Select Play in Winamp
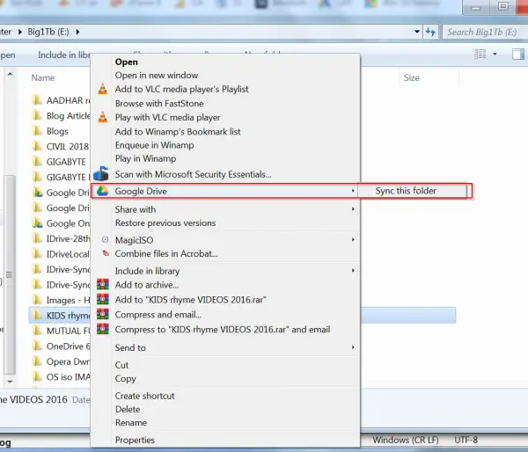The width and height of the screenshot is (528, 452). pyautogui.click(x=145, y=158)
